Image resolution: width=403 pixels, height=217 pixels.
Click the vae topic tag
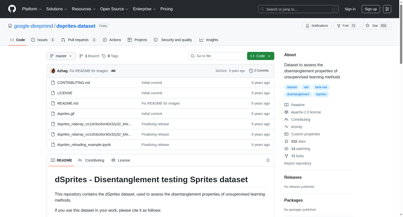coord(306,87)
